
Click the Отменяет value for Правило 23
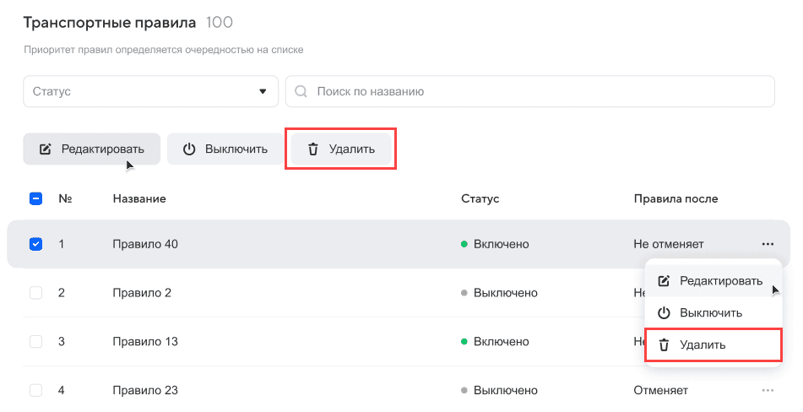click(660, 390)
